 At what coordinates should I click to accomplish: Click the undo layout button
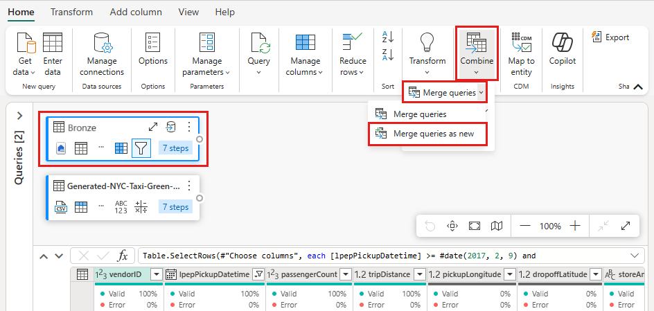[430, 226]
